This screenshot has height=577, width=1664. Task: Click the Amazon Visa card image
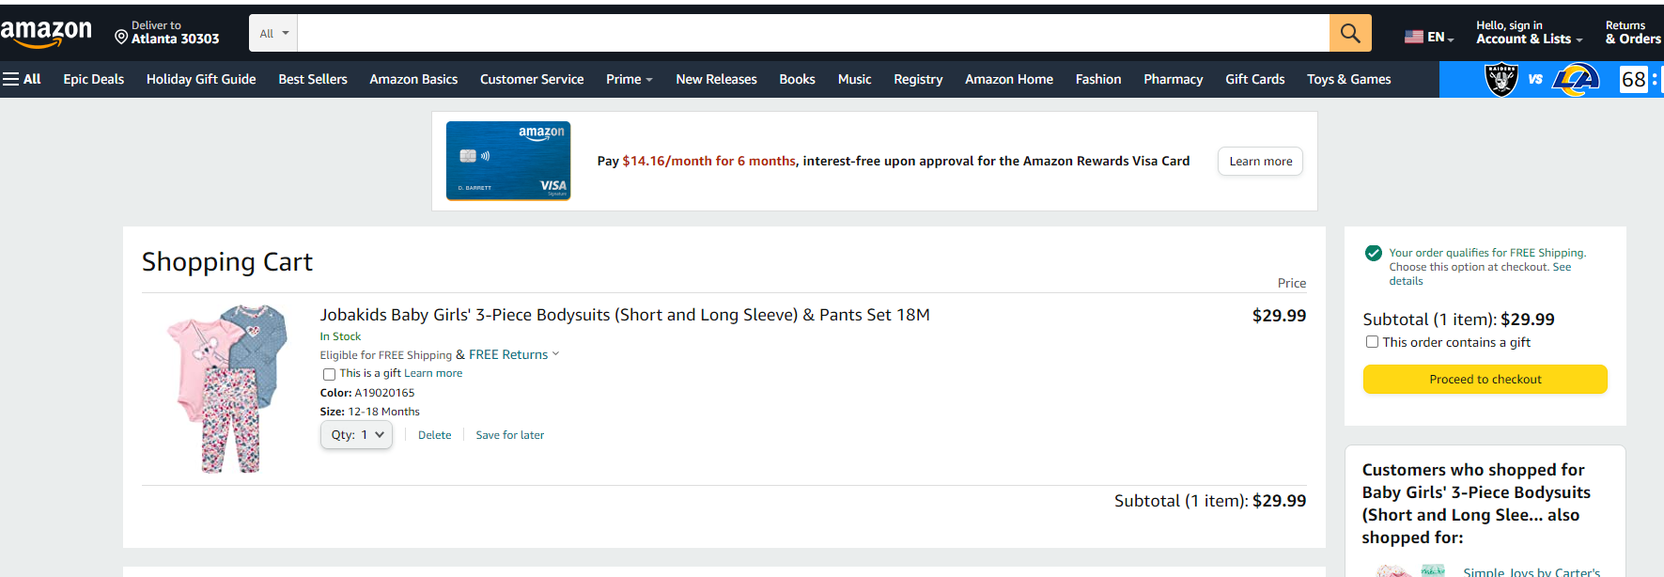[508, 161]
